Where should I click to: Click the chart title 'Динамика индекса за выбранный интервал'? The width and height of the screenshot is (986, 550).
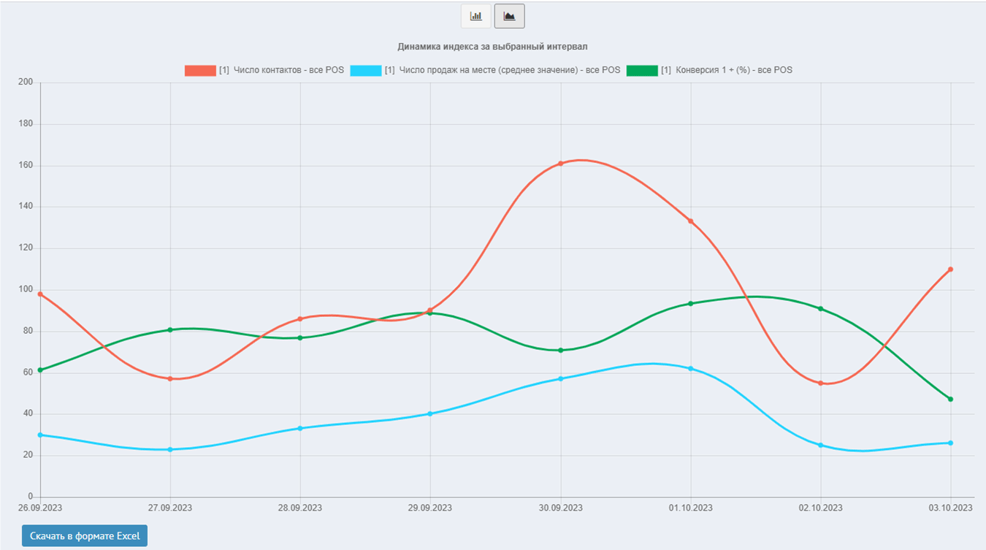click(492, 47)
